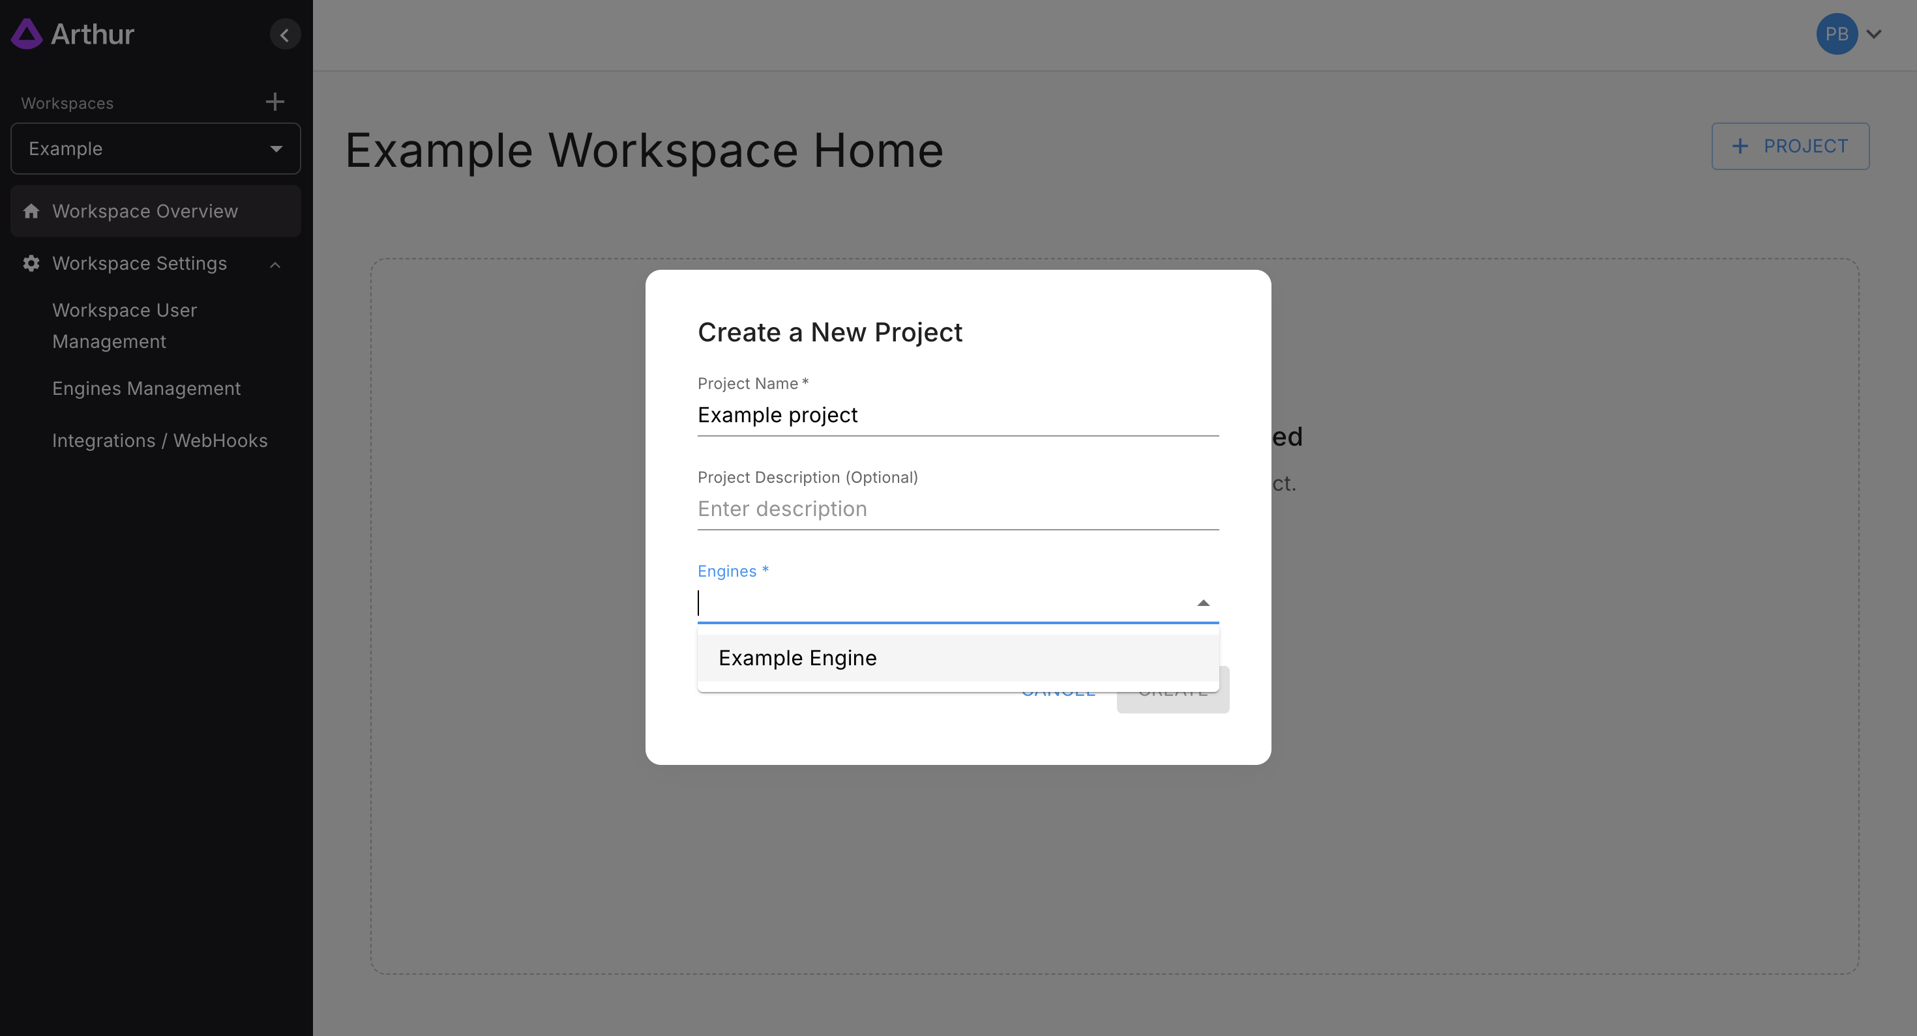The width and height of the screenshot is (1917, 1036).
Task: Go to Engines Management
Action: (146, 388)
